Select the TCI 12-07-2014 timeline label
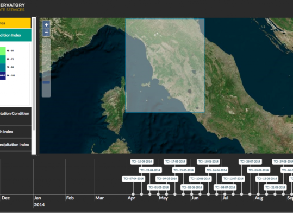 pyautogui.click(x=233, y=179)
